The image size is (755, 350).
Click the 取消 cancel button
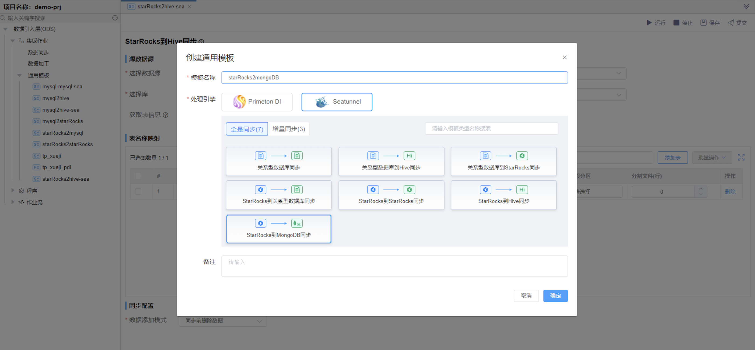(526, 295)
